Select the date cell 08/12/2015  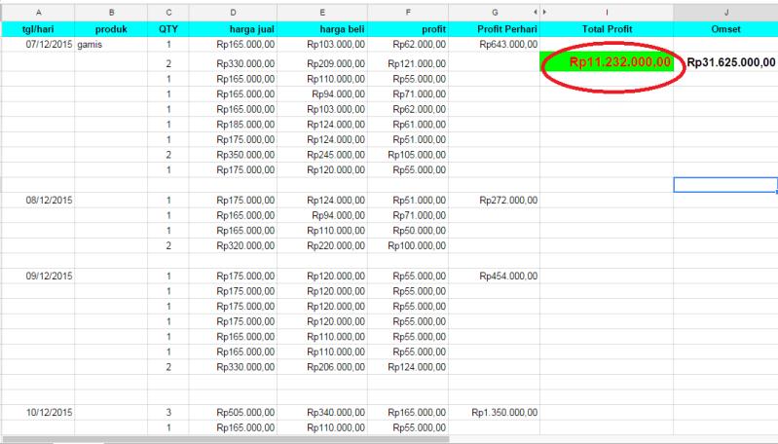[38, 200]
